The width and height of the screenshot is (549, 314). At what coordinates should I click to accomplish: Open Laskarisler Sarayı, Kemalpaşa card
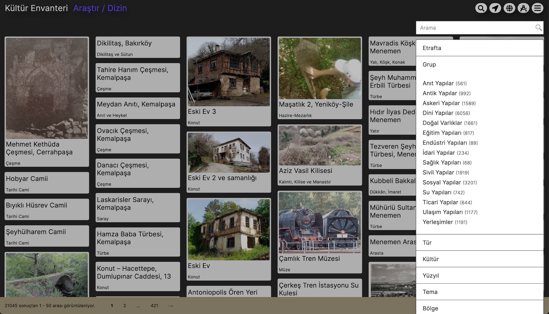point(138,208)
